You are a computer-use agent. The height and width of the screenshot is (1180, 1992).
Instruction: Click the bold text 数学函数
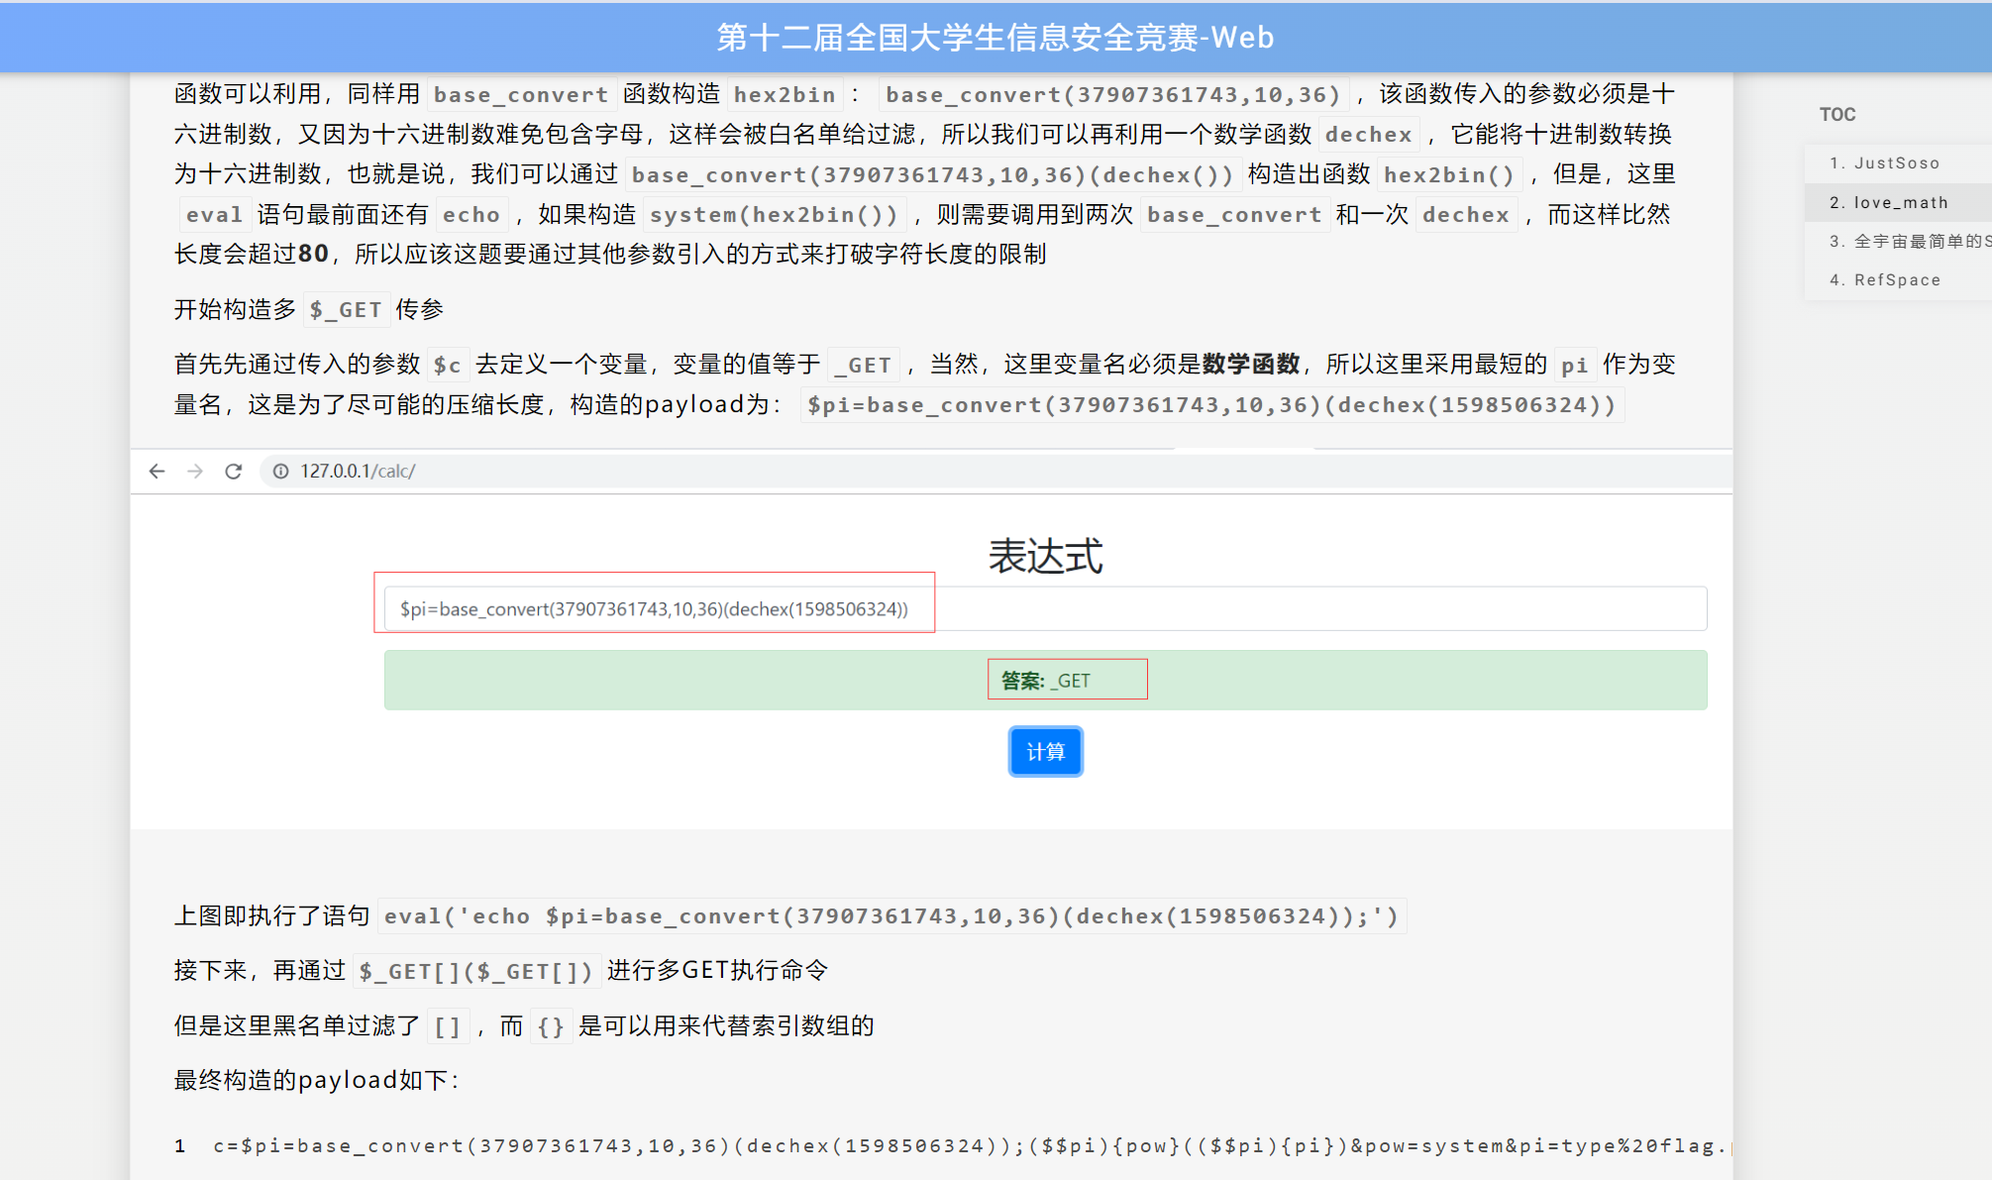point(1250,364)
